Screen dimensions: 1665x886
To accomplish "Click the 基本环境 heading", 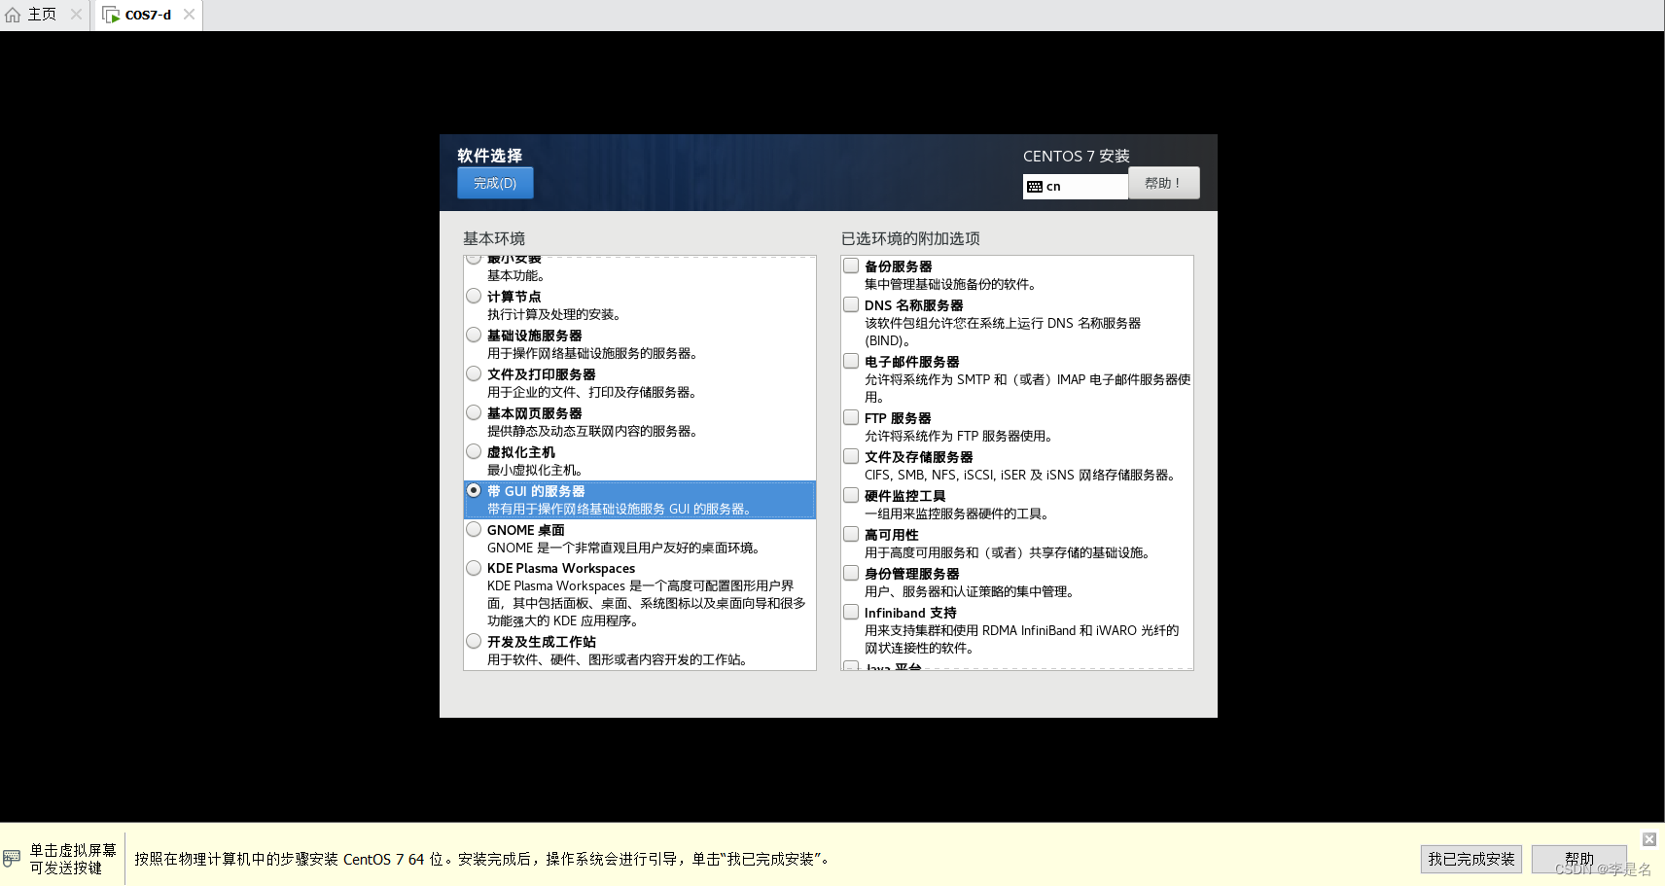I will (494, 238).
